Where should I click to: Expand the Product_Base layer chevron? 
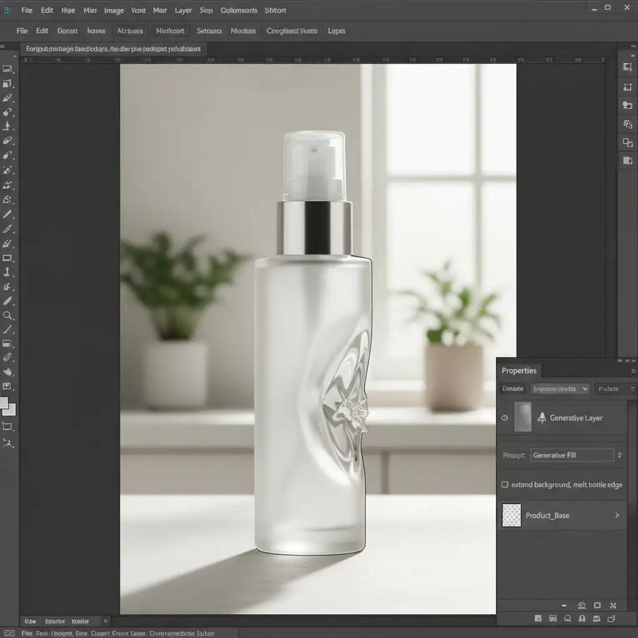(x=617, y=515)
